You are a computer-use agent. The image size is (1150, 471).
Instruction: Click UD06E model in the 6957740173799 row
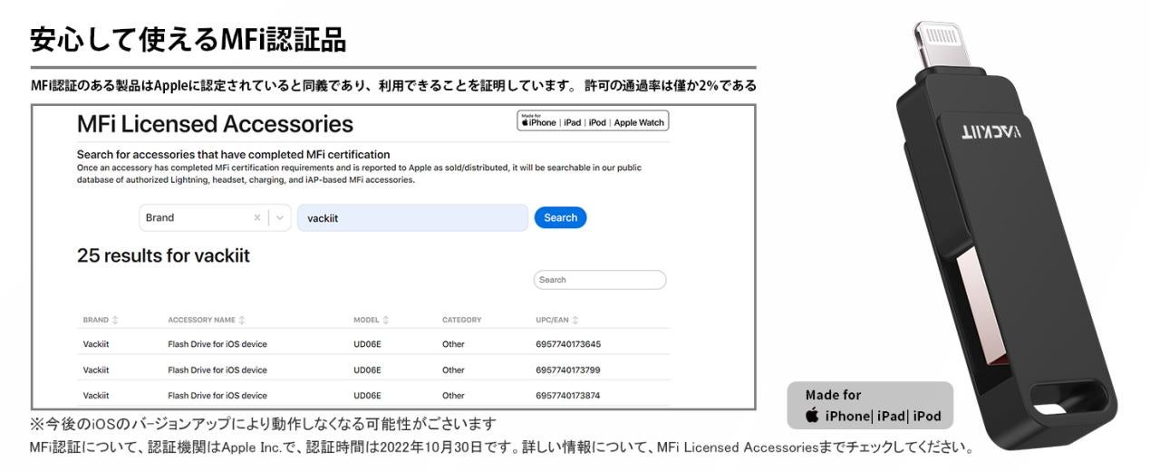coord(367,370)
